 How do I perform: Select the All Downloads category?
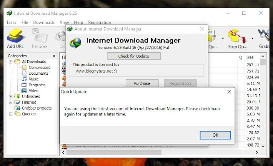(x=34, y=62)
